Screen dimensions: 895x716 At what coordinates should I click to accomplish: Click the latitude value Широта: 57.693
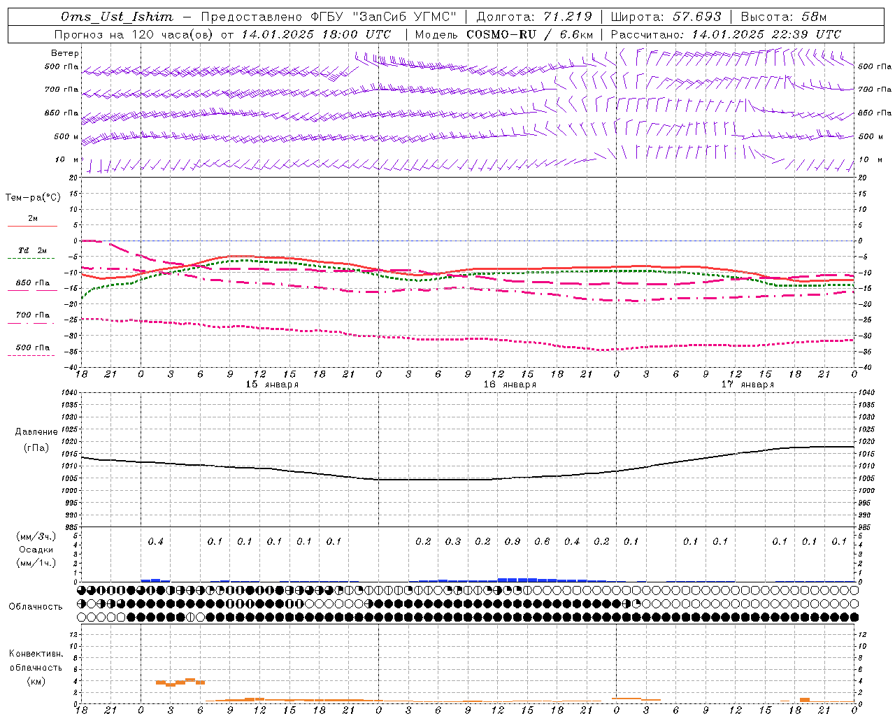666,17
